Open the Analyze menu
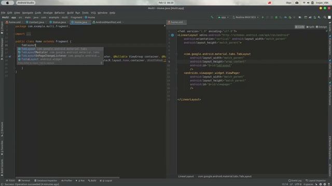 tap(48, 12)
